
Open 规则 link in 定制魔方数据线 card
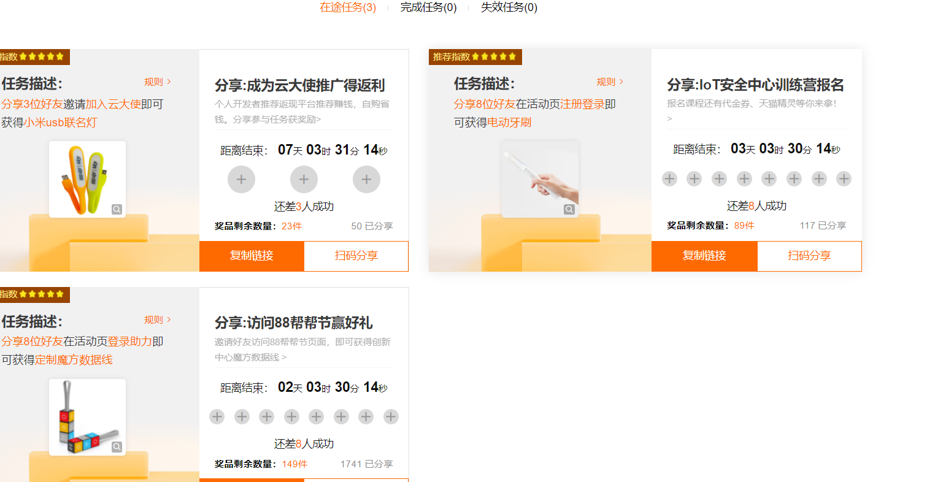click(x=158, y=319)
